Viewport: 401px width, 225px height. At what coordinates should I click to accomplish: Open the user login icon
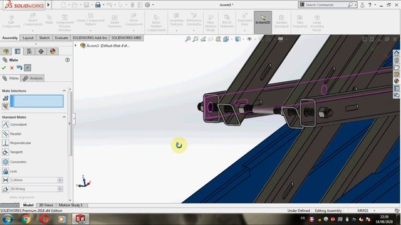362,5
